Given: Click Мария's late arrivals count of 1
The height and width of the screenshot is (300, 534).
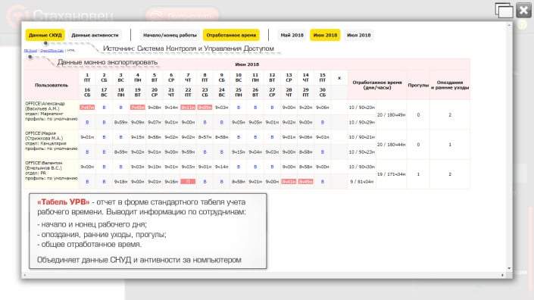Looking at the screenshot, I should point(450,145).
